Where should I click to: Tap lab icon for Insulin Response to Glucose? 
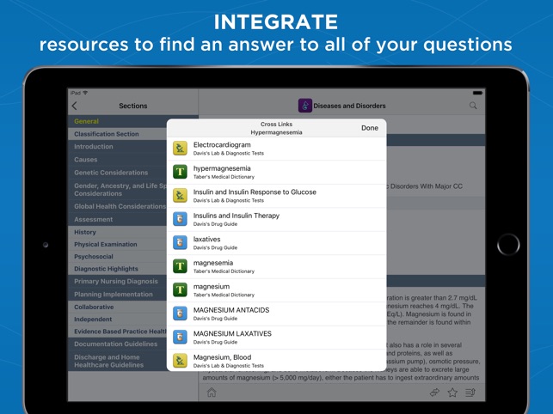point(180,196)
